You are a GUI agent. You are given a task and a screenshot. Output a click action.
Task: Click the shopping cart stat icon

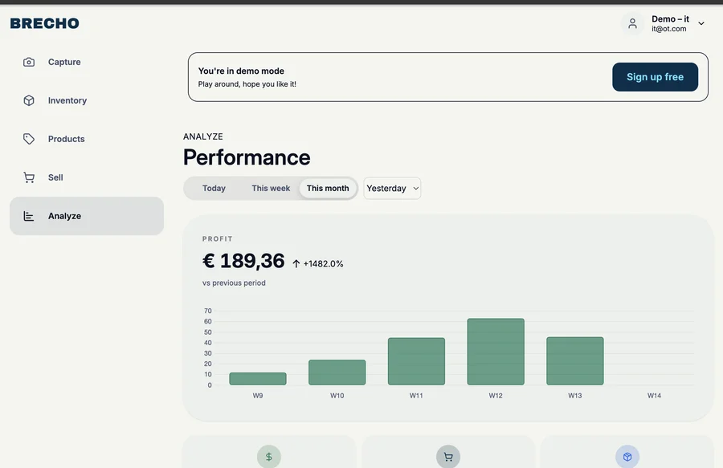pyautogui.click(x=447, y=456)
